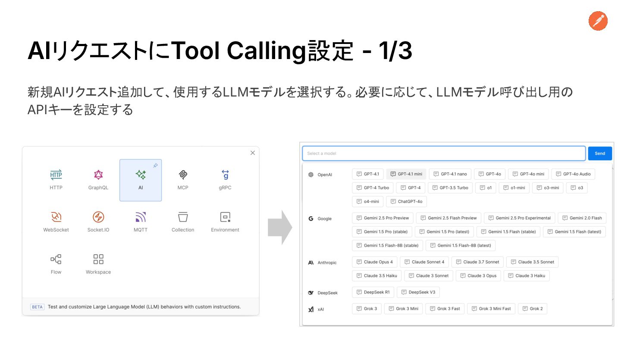
Task: Select the Socket.IO request icon
Action: 98,217
